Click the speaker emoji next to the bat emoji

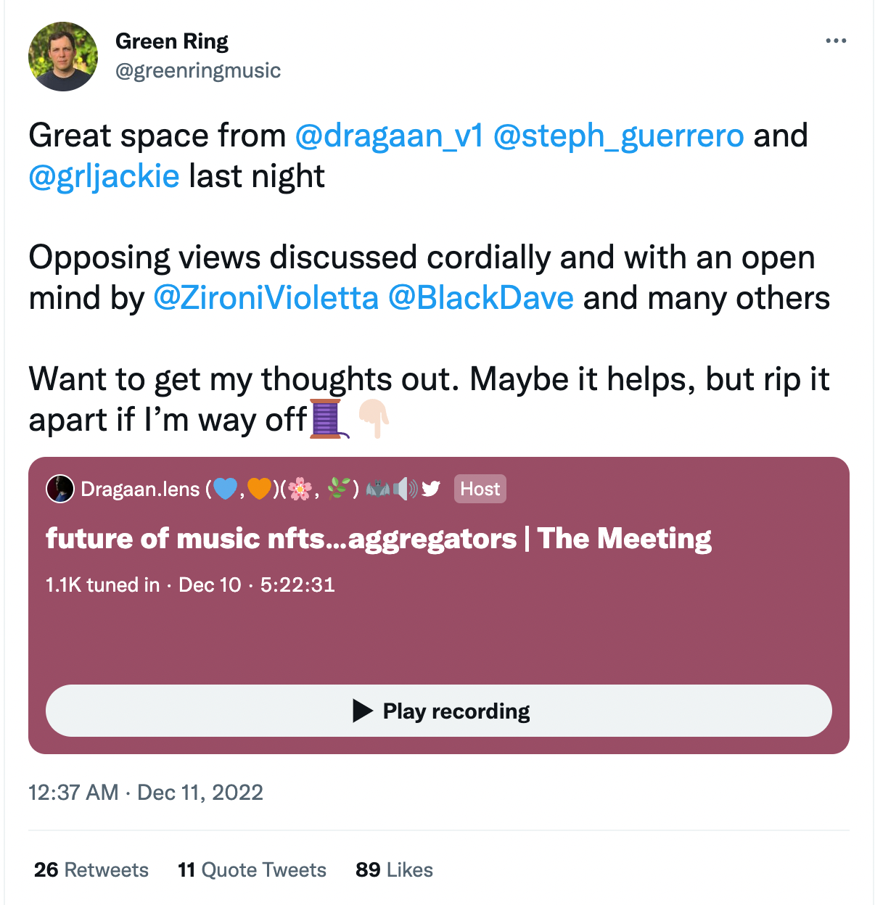pyautogui.click(x=404, y=489)
